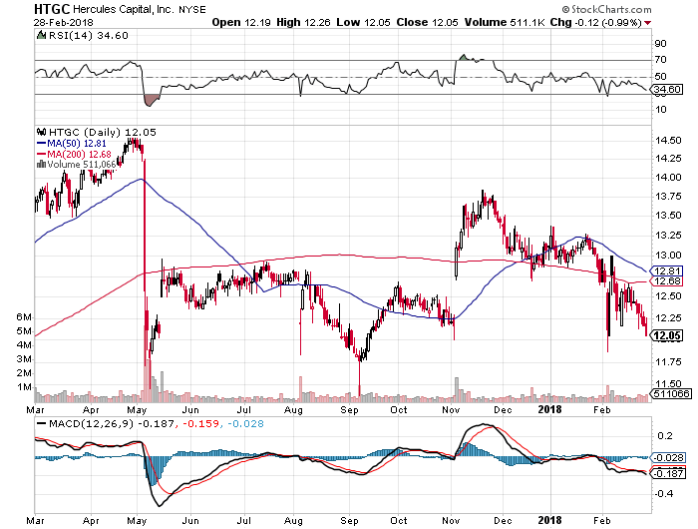
Task: Click the Volume 511.1K header value
Action: [505, 22]
